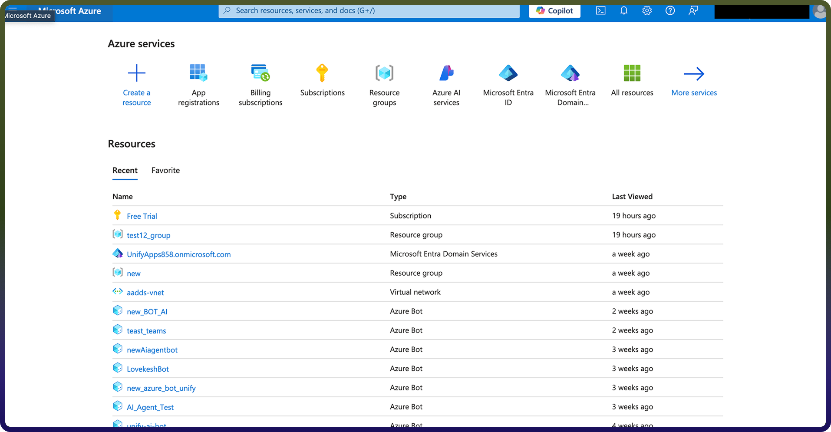Image resolution: width=831 pixels, height=432 pixels.
Task: Open All resources grid icon
Action: coord(632,73)
